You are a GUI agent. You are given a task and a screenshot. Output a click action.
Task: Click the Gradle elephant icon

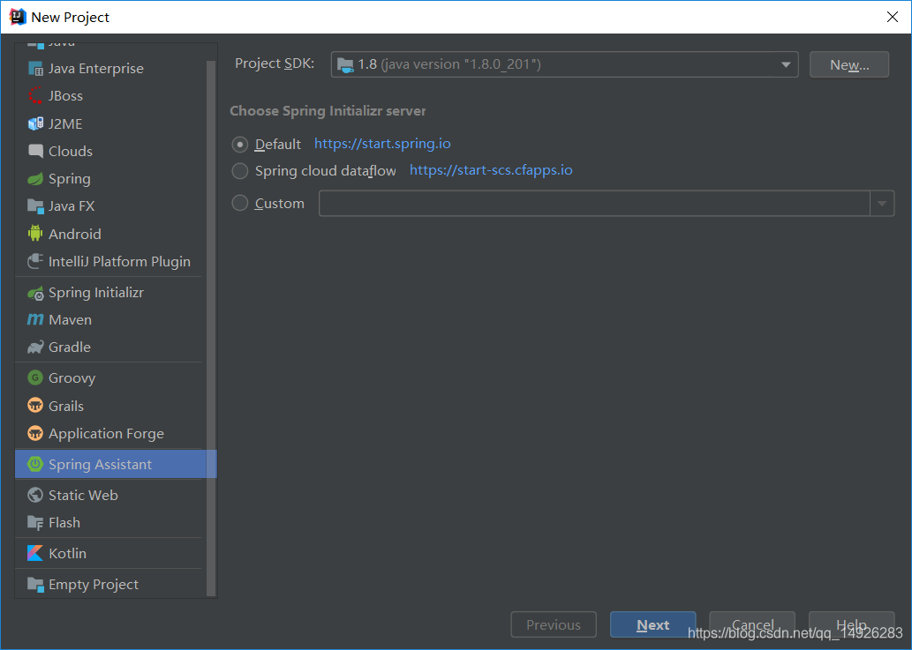coord(35,347)
